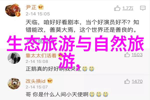Click comment text starting with 天临，咱好好看剧本

[82, 26]
